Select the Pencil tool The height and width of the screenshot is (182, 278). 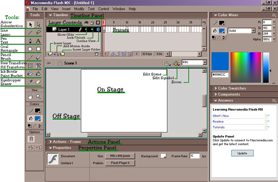click(x=30, y=57)
